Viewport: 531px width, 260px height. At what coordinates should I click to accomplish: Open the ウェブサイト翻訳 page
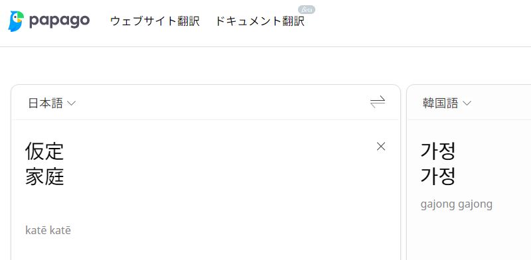click(x=155, y=21)
